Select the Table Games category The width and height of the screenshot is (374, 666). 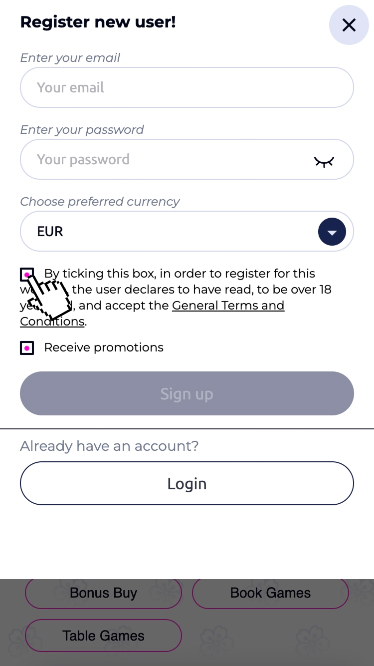103,636
